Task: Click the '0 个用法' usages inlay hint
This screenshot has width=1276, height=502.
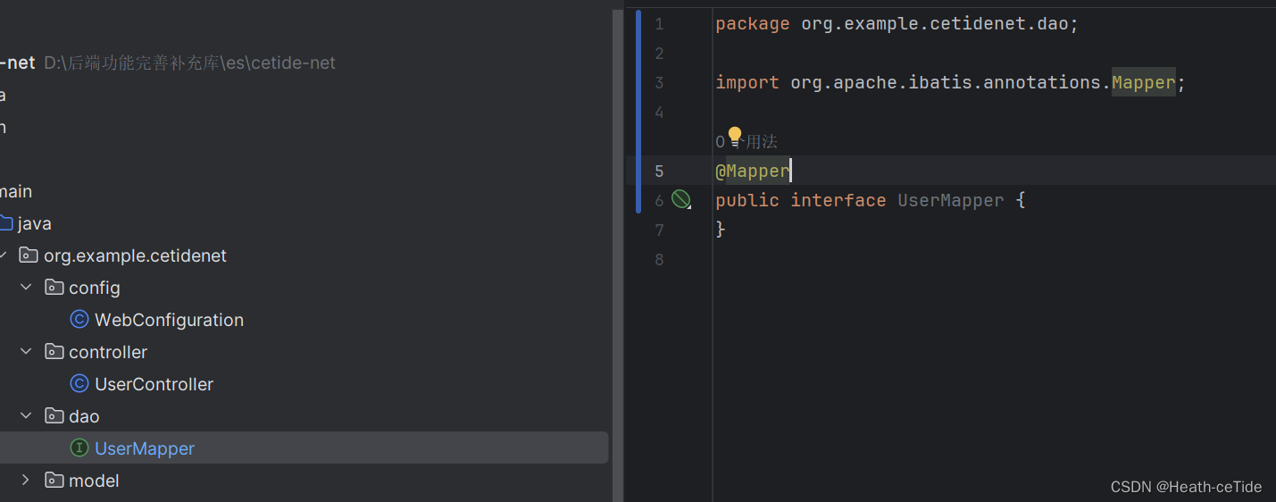Action: point(746,141)
